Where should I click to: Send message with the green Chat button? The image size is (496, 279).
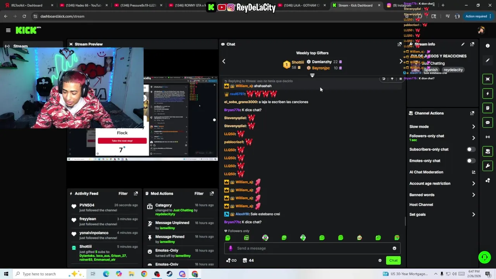(x=393, y=260)
